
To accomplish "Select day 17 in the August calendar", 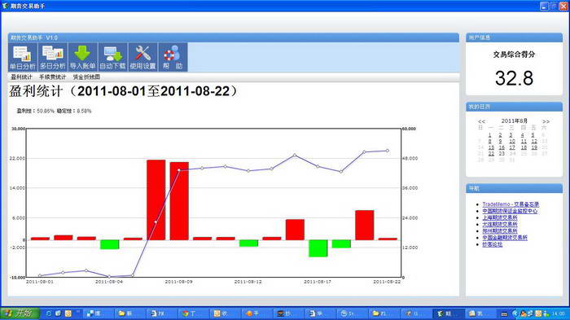I will coord(512,147).
